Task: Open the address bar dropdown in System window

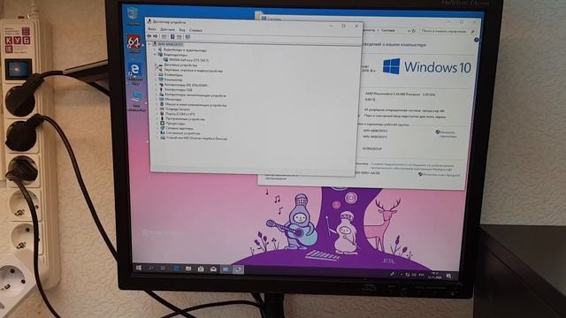Action: 409,31
